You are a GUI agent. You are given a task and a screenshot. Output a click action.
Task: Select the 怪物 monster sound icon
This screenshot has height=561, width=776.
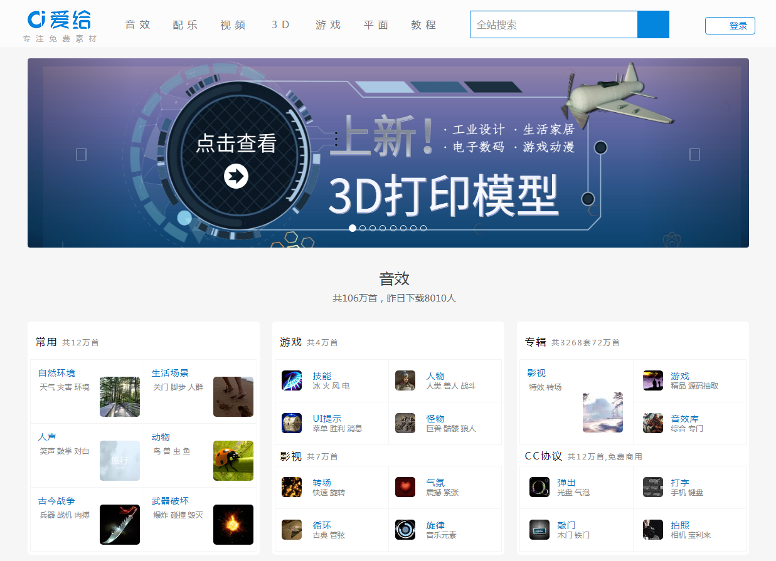click(x=405, y=422)
